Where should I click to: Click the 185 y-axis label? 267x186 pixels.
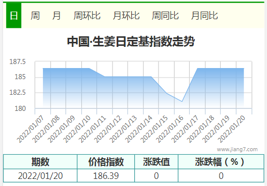pos(20,77)
